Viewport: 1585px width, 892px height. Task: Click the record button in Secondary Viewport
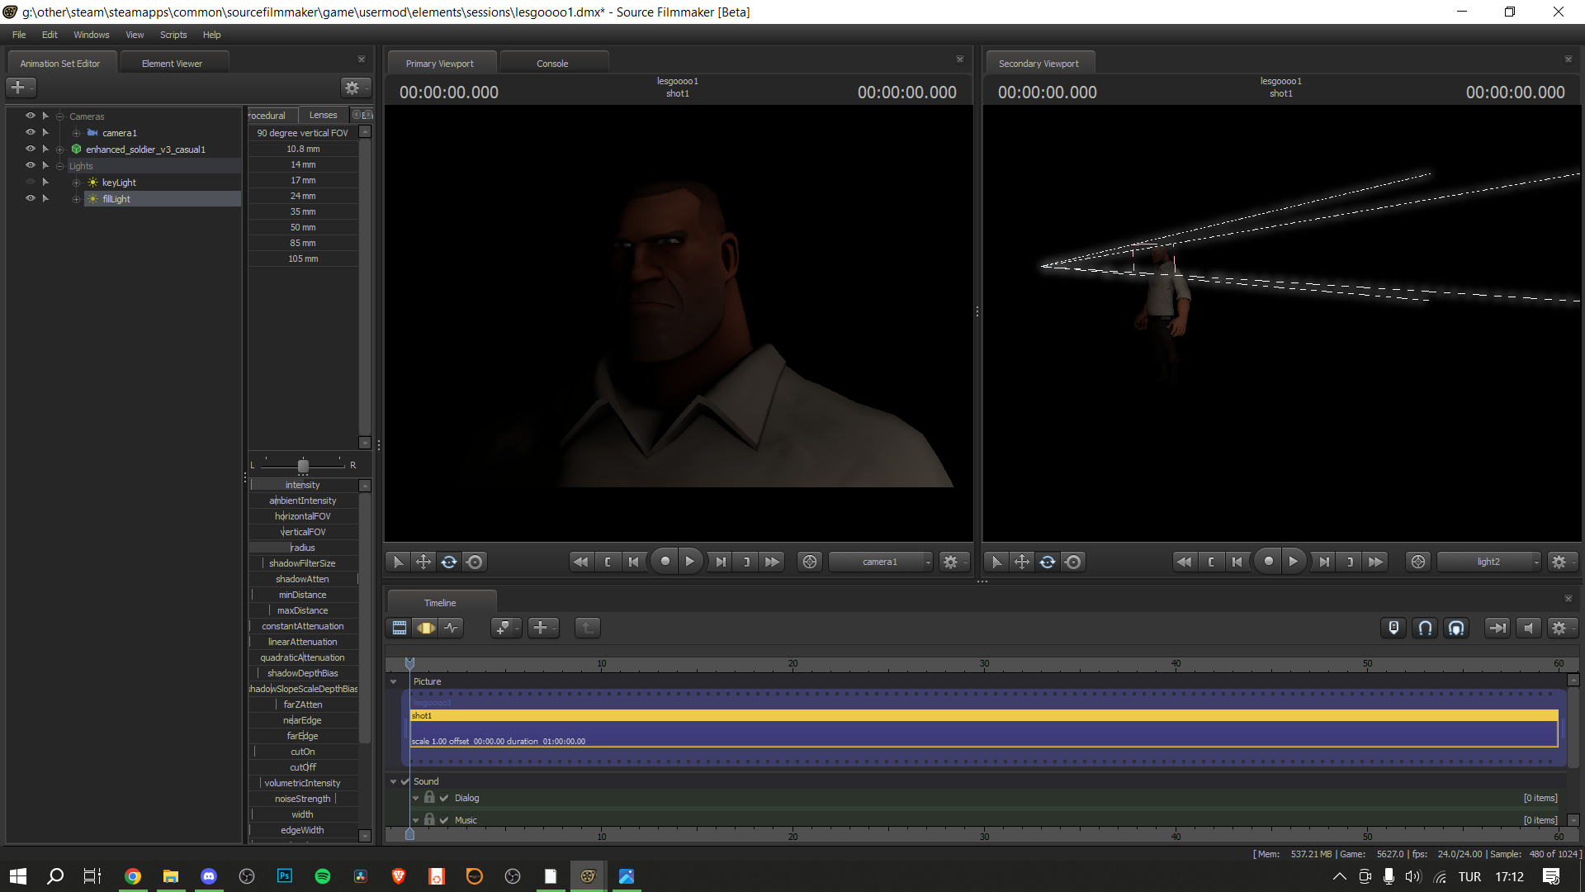(x=1268, y=562)
